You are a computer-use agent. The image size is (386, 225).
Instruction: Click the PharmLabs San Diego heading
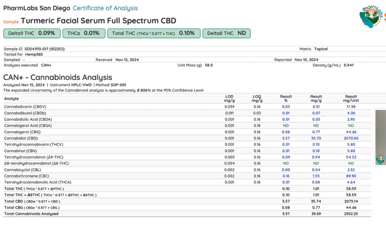(36, 8)
